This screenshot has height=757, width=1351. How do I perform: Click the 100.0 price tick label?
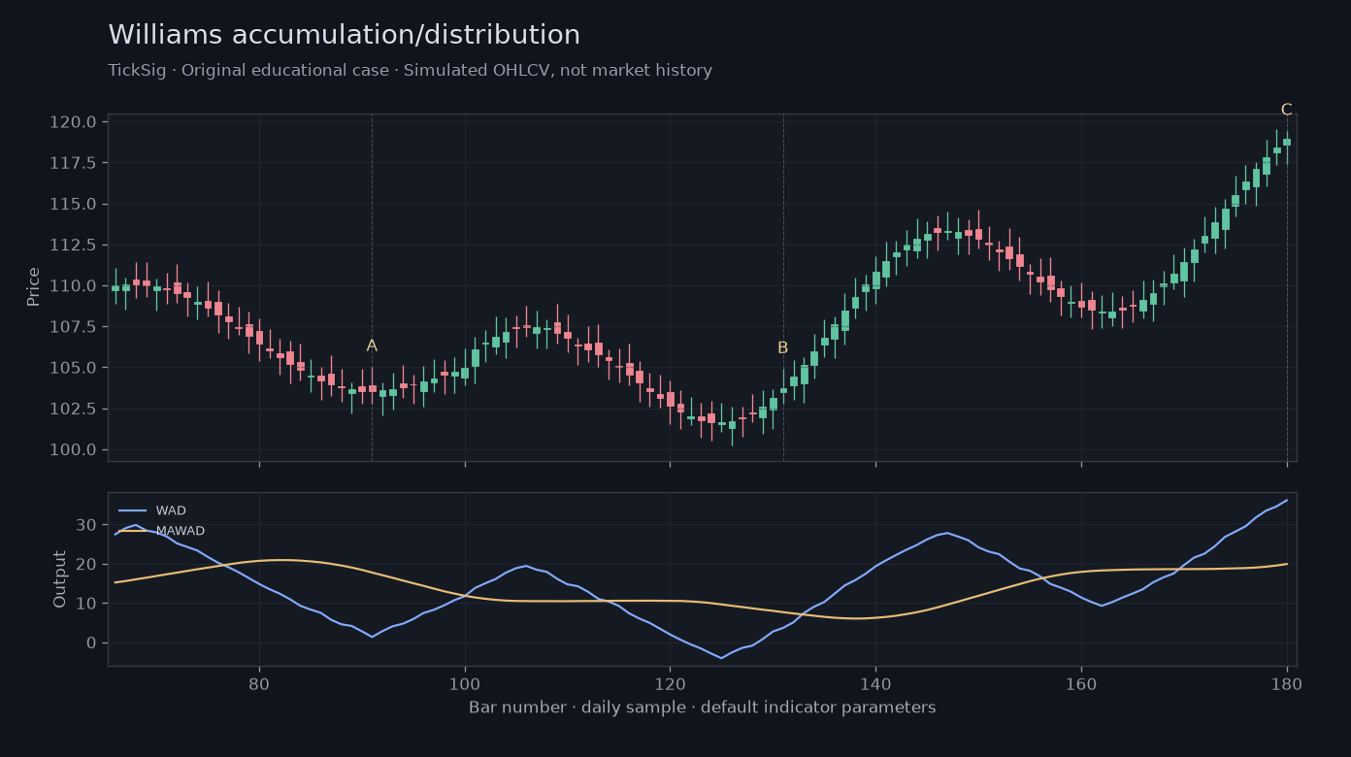click(74, 449)
